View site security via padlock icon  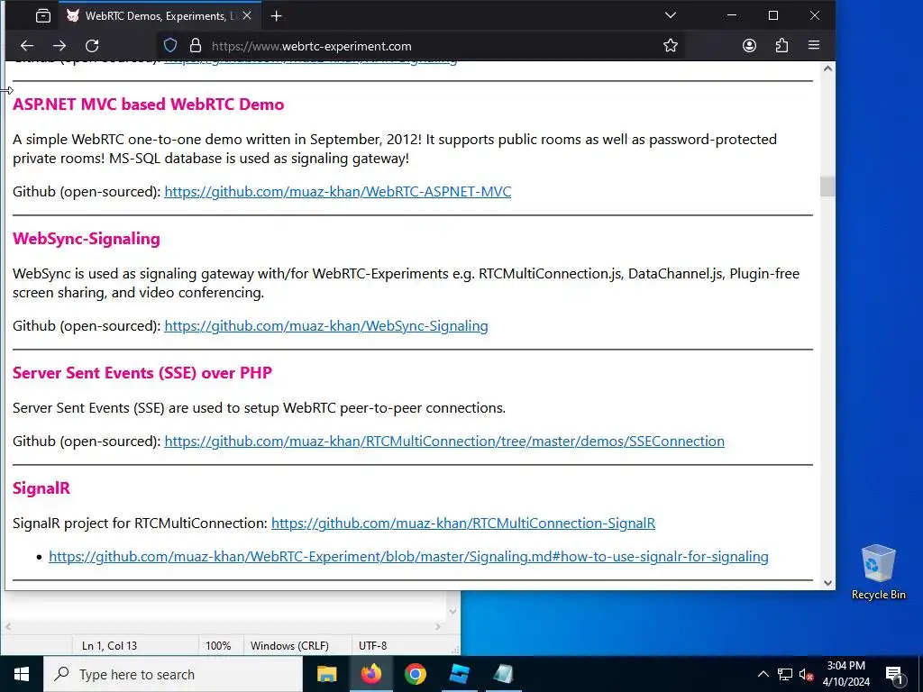[x=196, y=46]
